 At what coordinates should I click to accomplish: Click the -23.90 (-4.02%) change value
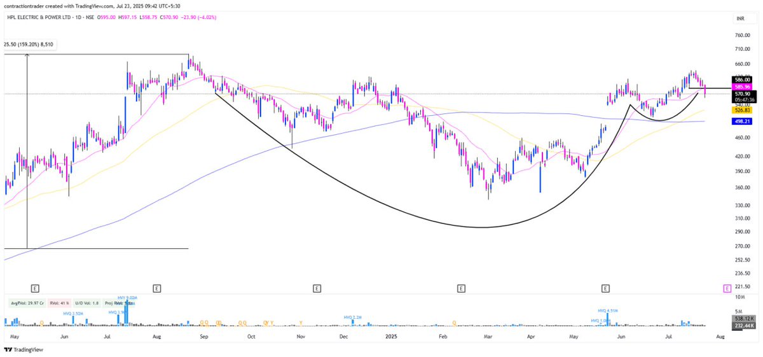click(x=198, y=18)
